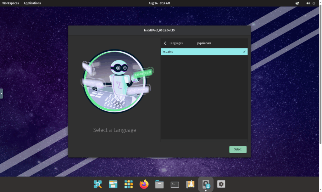Launch Firefox from the dock
The height and width of the screenshot is (192, 322).
coord(144,184)
